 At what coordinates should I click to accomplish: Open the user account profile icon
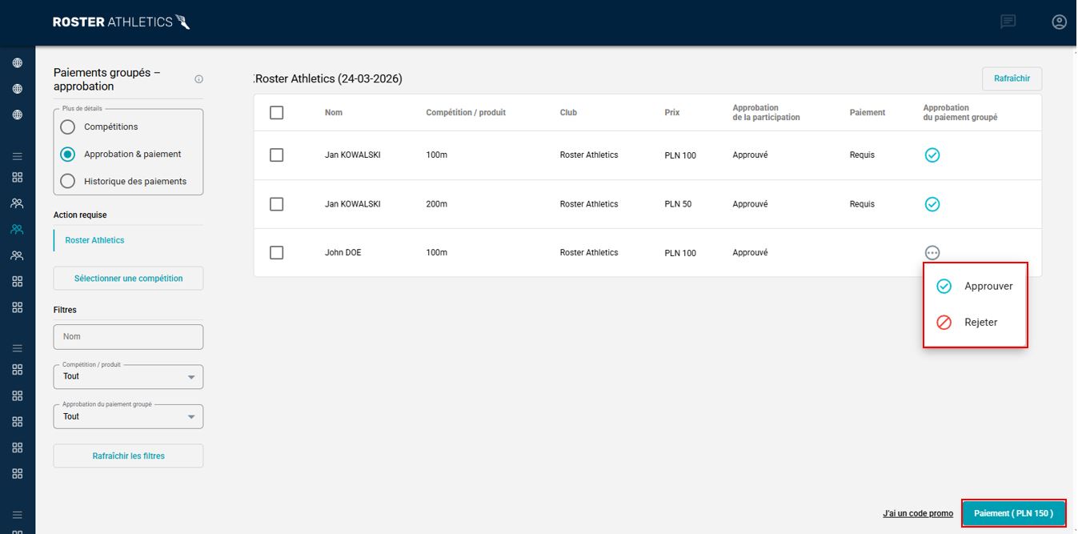(x=1059, y=22)
